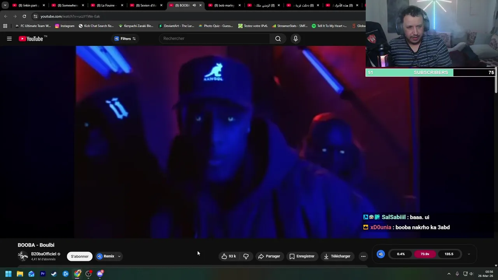View site information icon in address bar
The height and width of the screenshot is (280, 498).
coord(35,16)
